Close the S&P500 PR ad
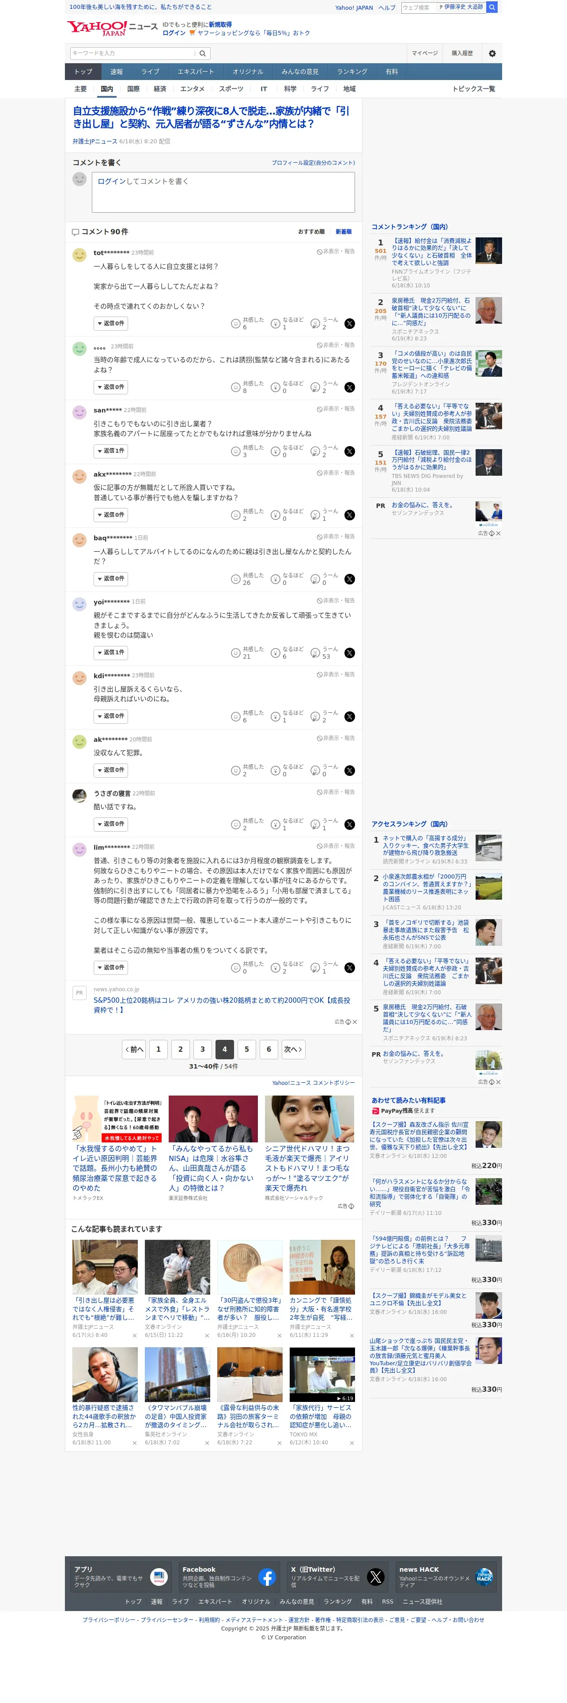This screenshot has width=567, height=1703. pos(355,1022)
